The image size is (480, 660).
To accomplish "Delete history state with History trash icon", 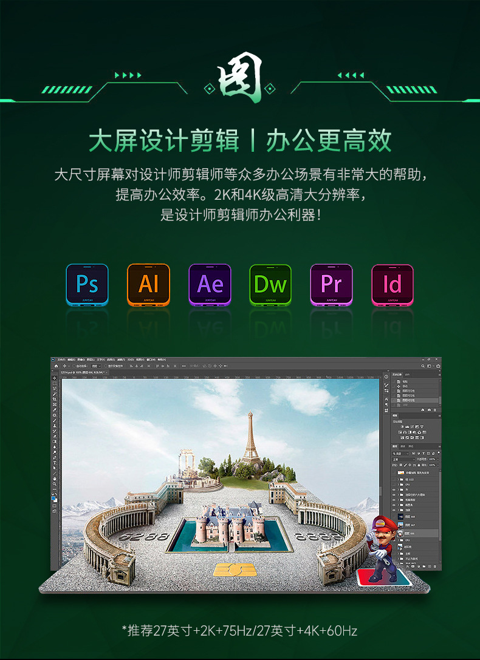I will point(435,410).
